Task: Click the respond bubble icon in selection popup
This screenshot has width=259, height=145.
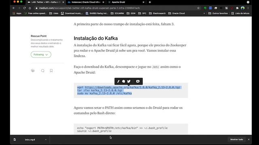Action: point(123,81)
